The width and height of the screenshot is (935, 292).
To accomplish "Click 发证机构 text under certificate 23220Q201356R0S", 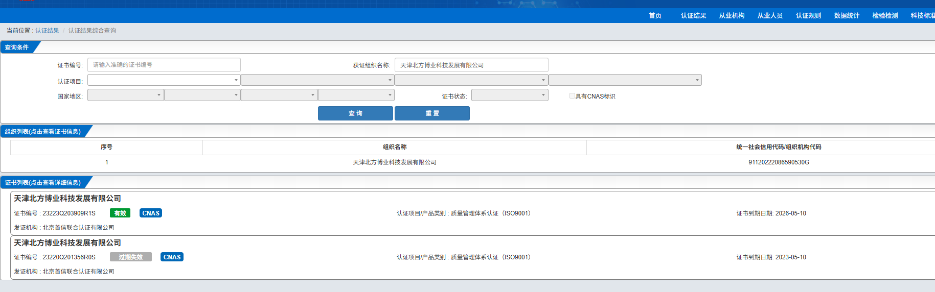I will (64, 272).
